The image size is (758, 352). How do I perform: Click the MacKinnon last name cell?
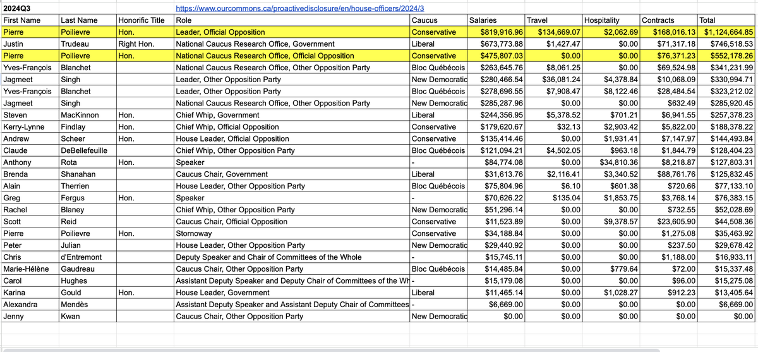[87, 115]
